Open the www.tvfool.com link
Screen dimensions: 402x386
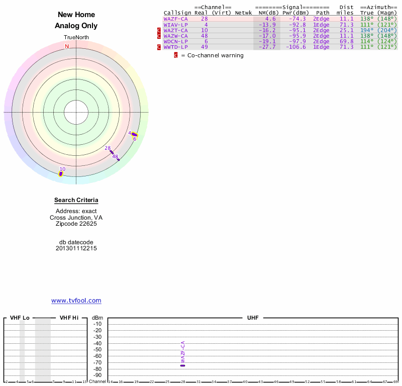pos(76,301)
